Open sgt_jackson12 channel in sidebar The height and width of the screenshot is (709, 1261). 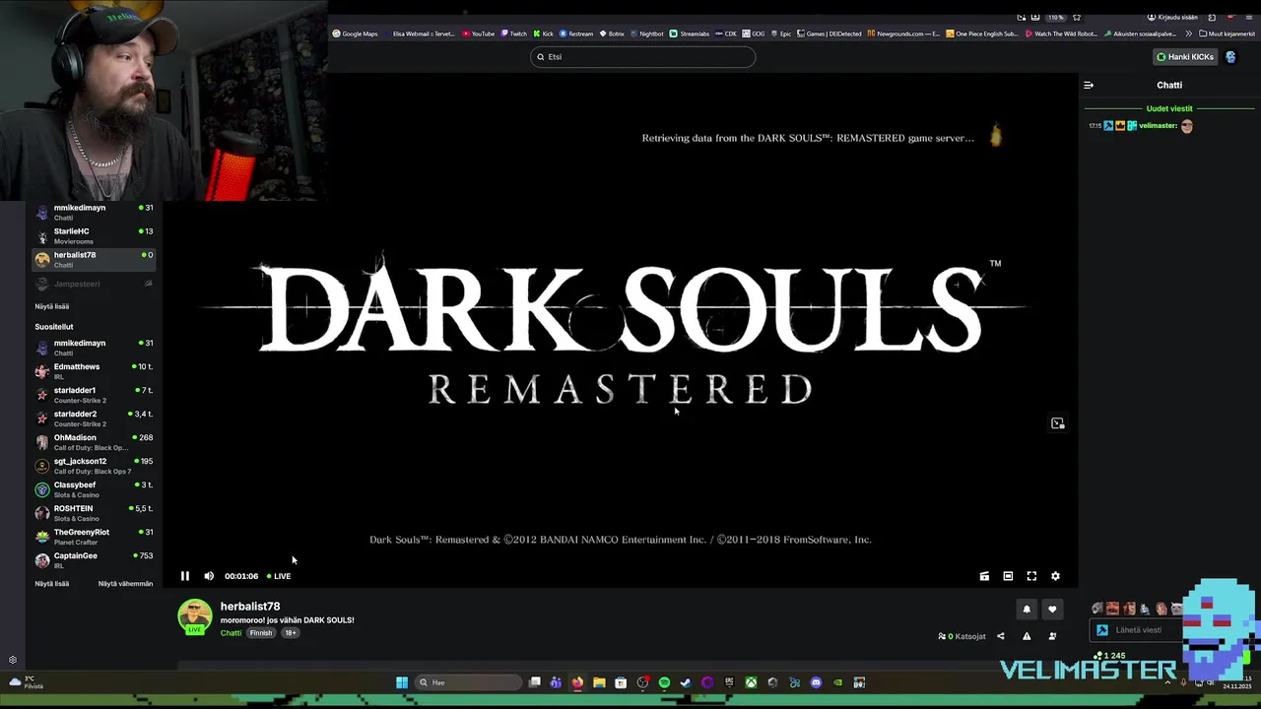(x=96, y=466)
